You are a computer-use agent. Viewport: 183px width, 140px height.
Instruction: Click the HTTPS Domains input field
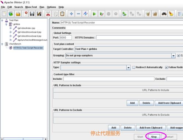coord(140,37)
